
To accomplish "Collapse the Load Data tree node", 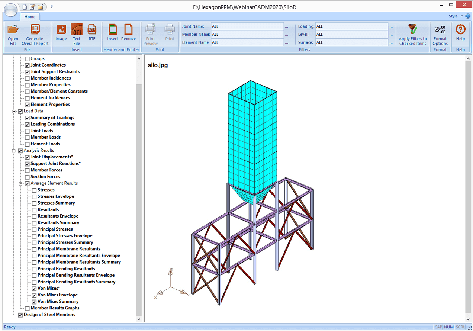I will tap(14, 111).
